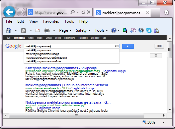The image size is (175, 129).
Task: Open the on-screen keyboard icon in search box
Action: tap(117, 46)
